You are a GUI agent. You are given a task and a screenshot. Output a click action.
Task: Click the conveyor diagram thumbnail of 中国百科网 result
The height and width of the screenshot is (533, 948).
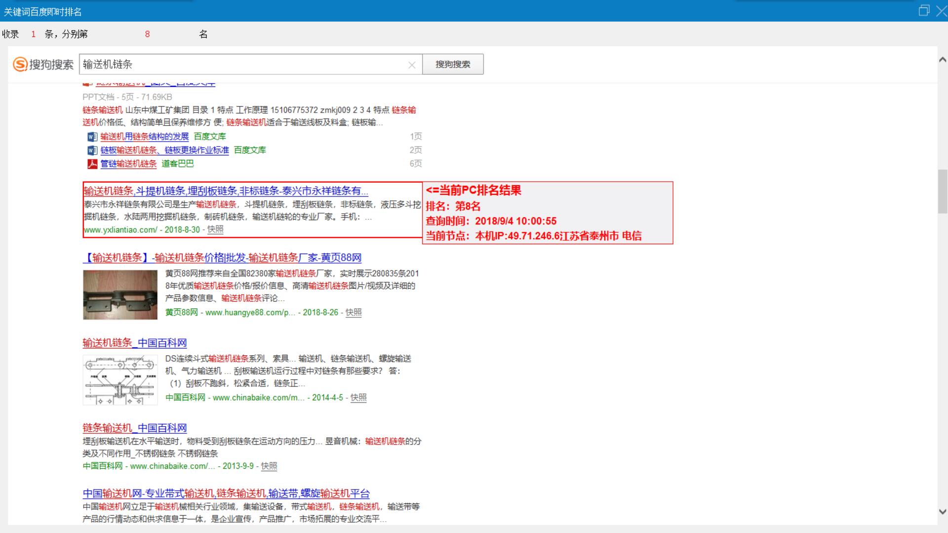click(x=120, y=380)
